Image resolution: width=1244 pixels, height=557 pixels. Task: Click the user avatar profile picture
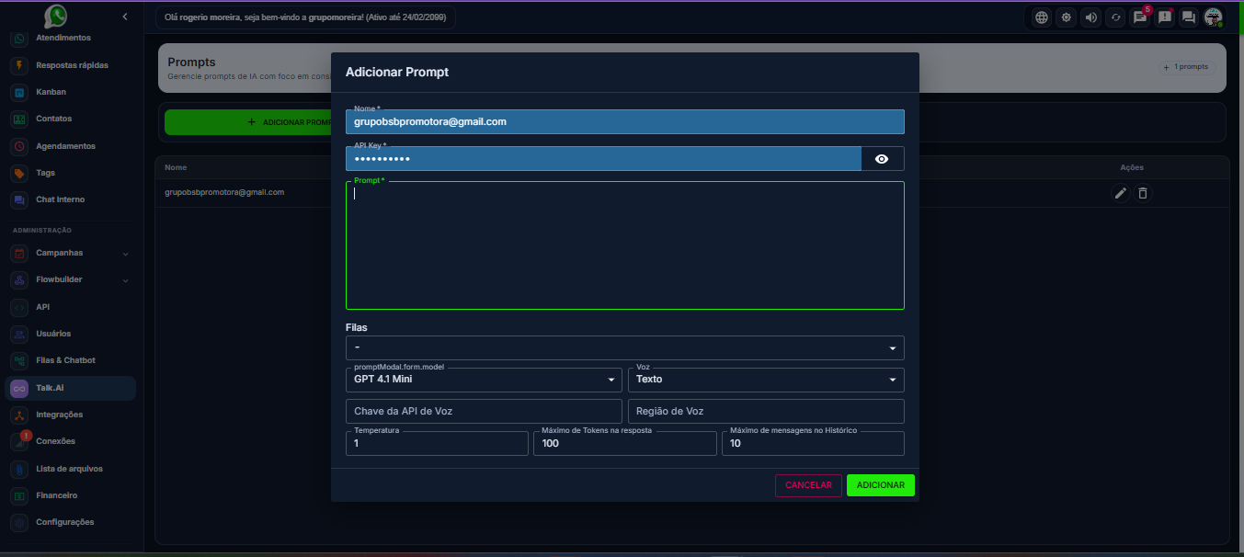point(1214,17)
